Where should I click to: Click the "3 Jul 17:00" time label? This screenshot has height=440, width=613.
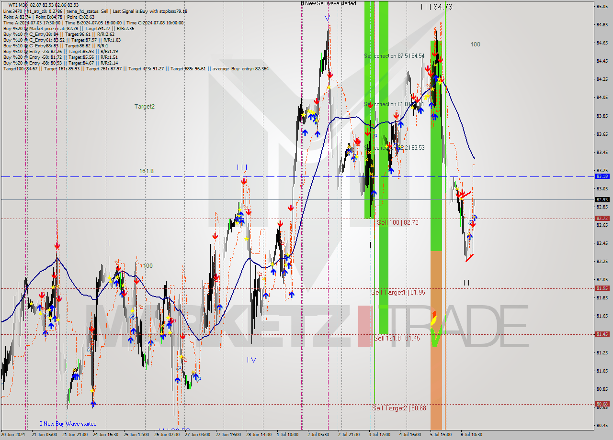[380, 435]
